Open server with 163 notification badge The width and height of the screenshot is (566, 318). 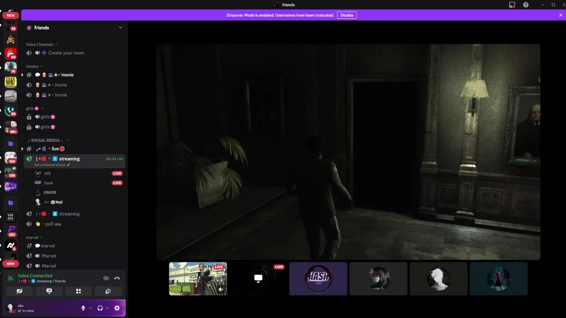click(11, 158)
